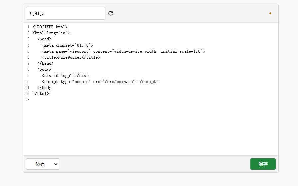Click the <html lang="en"> line
The width and height of the screenshot is (298, 186).
pos(51,33)
